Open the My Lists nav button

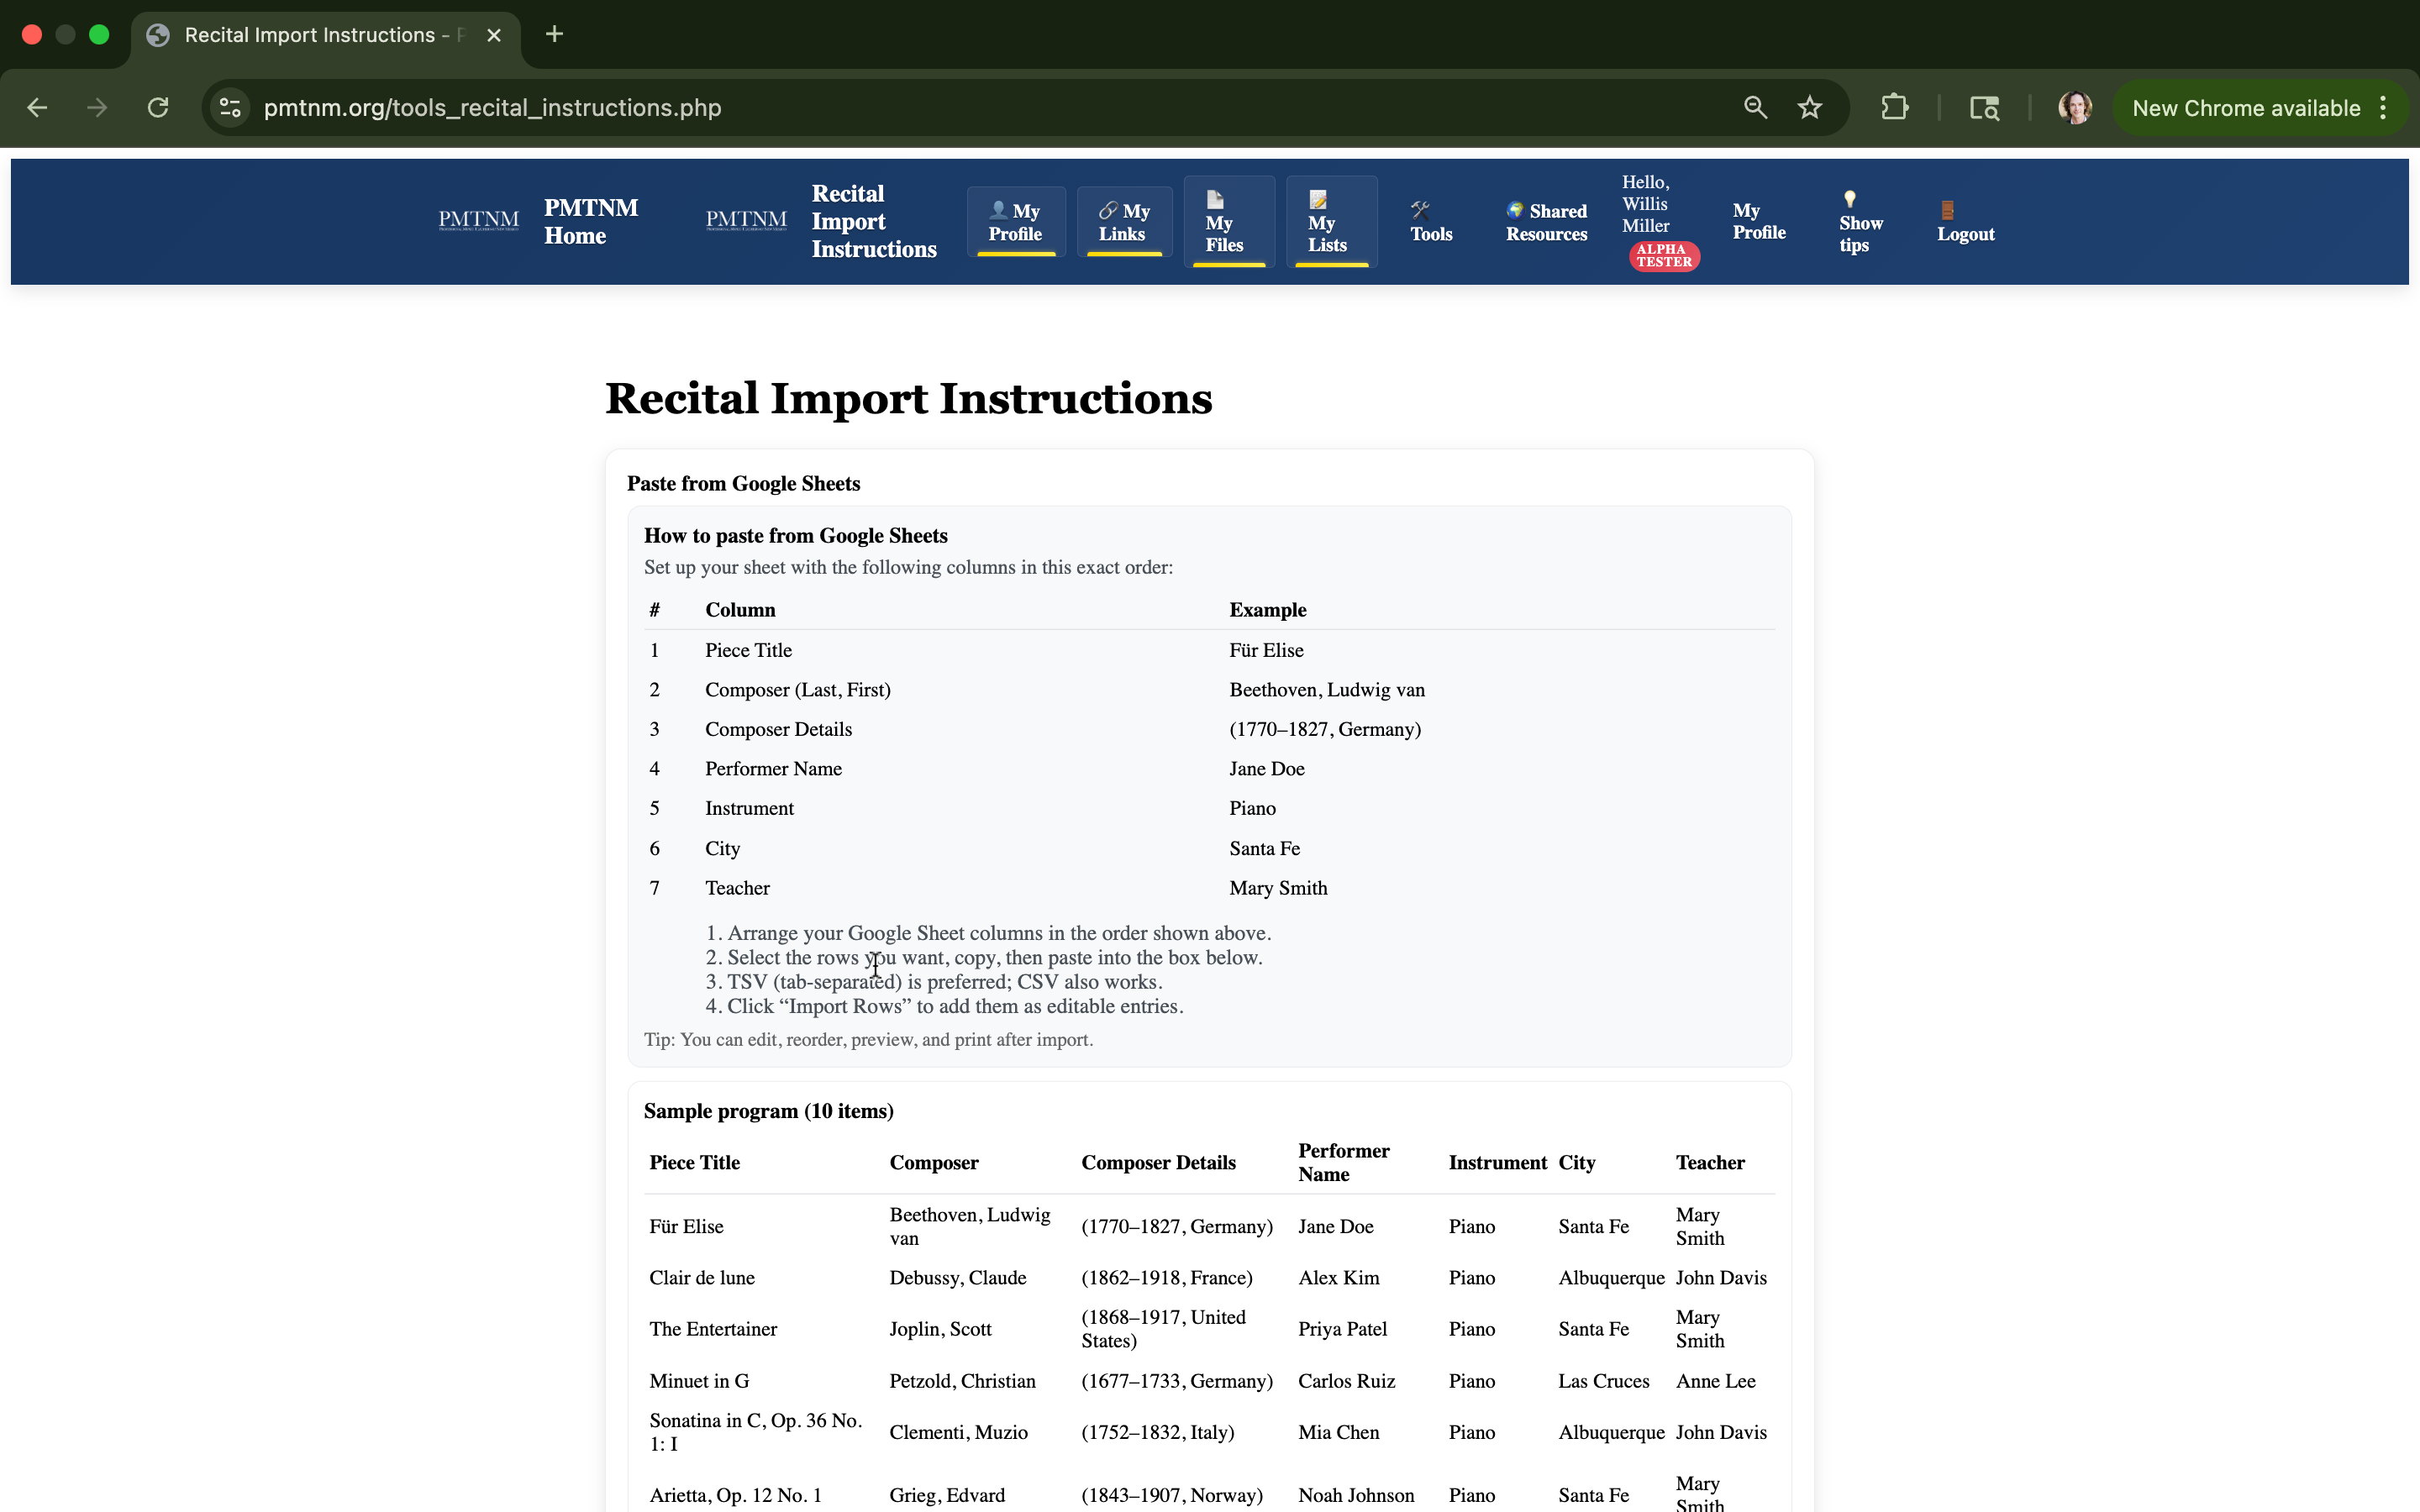pos(1330,222)
